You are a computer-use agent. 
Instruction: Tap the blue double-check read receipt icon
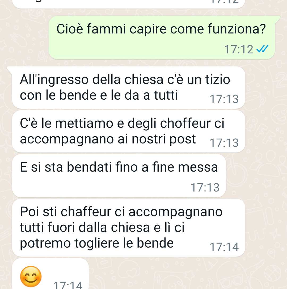[262, 49]
